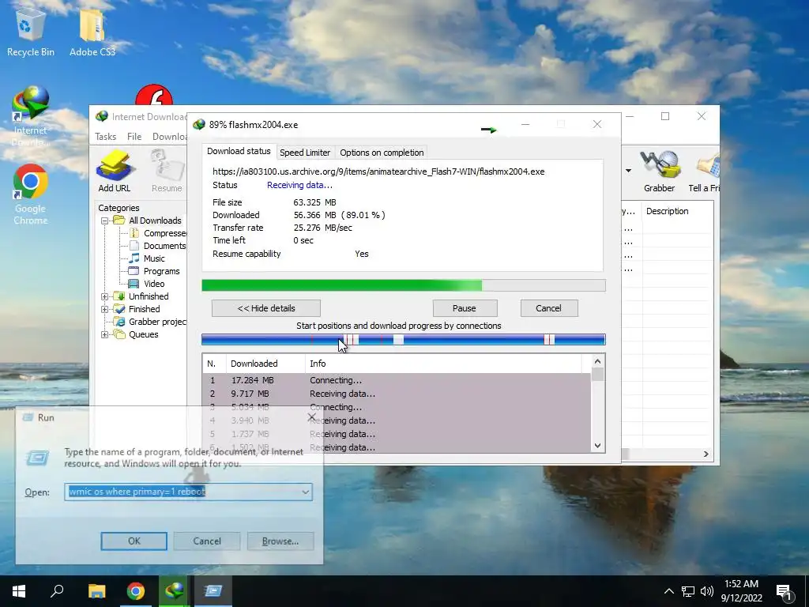Viewport: 809px width, 607px height.
Task: Open the File menu in IDM
Action: (x=134, y=136)
